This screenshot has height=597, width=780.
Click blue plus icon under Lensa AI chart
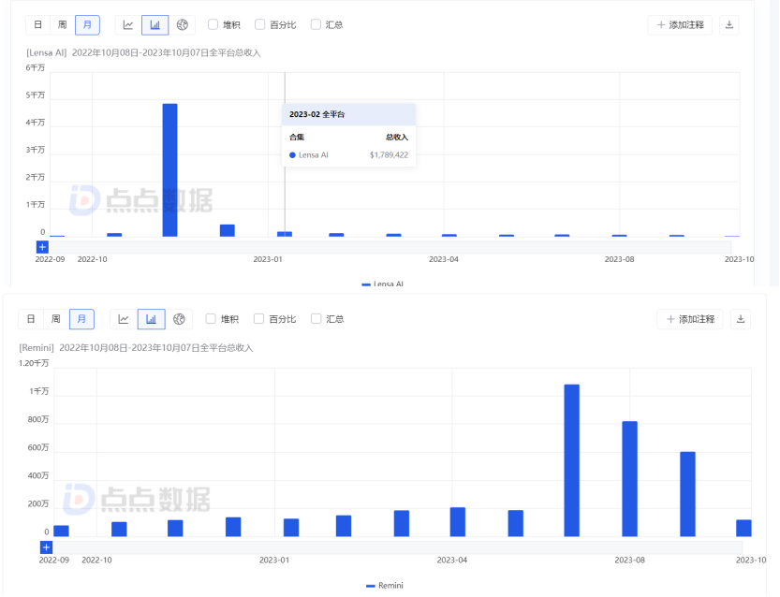(x=42, y=247)
